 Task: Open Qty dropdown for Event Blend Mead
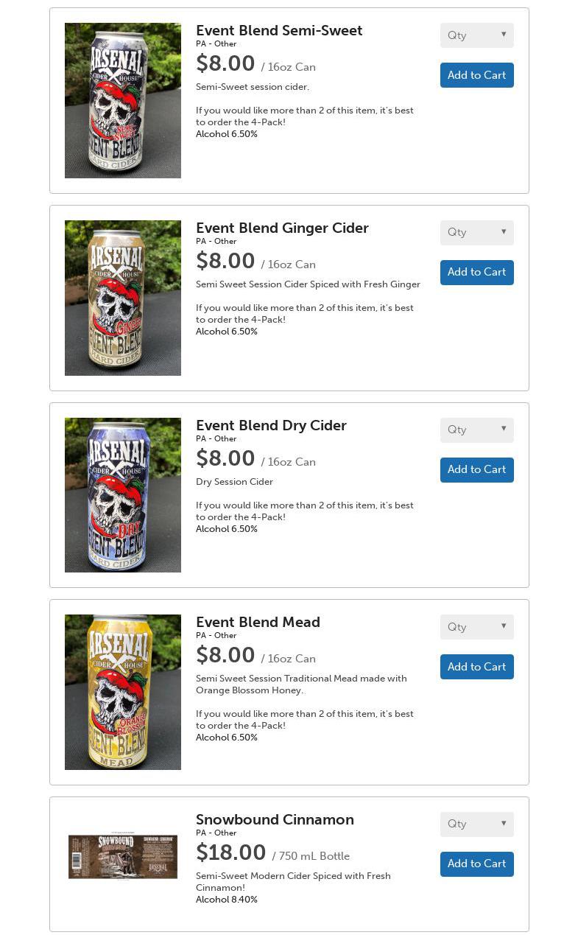(476, 627)
